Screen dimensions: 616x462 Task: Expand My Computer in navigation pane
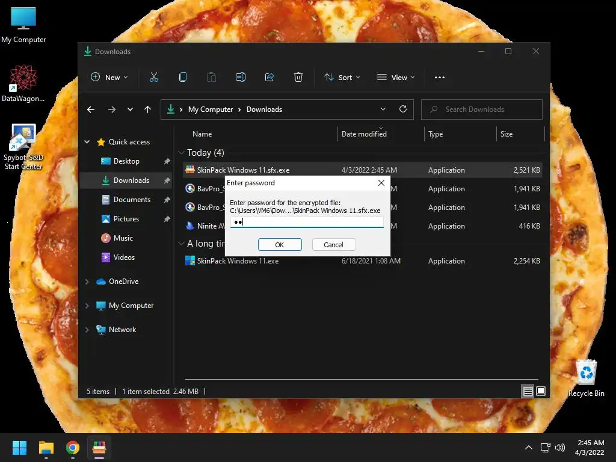click(x=87, y=306)
